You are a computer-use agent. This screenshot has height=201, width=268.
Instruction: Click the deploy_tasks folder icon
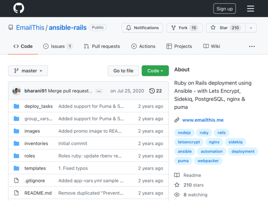16,106
